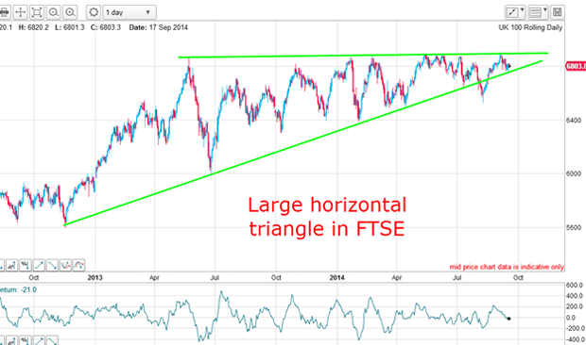Click the log scale icon below momentum panel
Screen dimensions: 586x345
11,340
